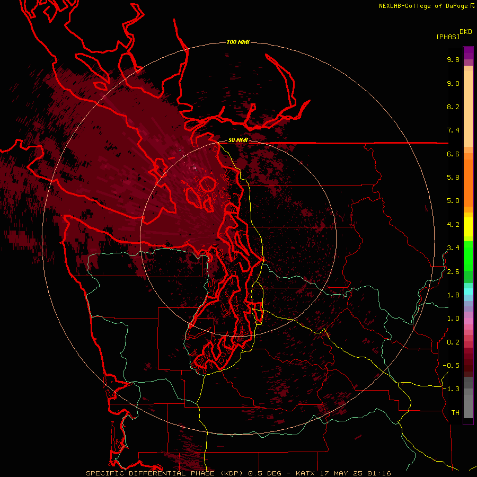Click the 3.4 legend value
This screenshot has width=477, height=477.
[453, 248]
